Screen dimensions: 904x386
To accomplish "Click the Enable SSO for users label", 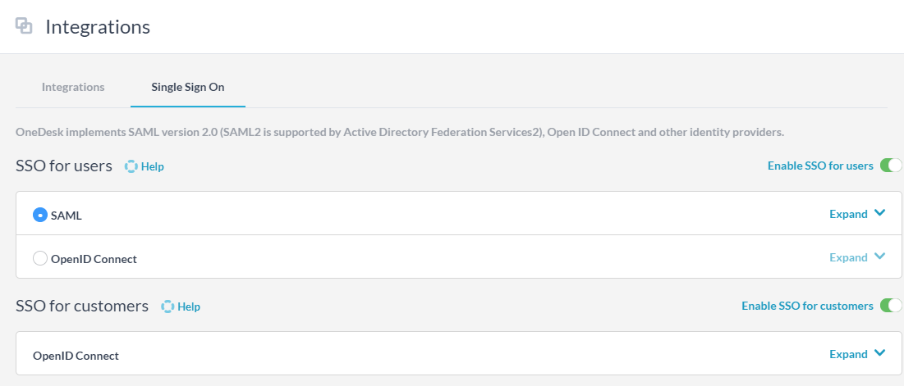I will (x=820, y=166).
